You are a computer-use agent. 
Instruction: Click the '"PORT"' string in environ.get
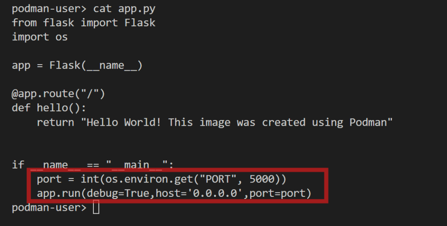(x=218, y=179)
